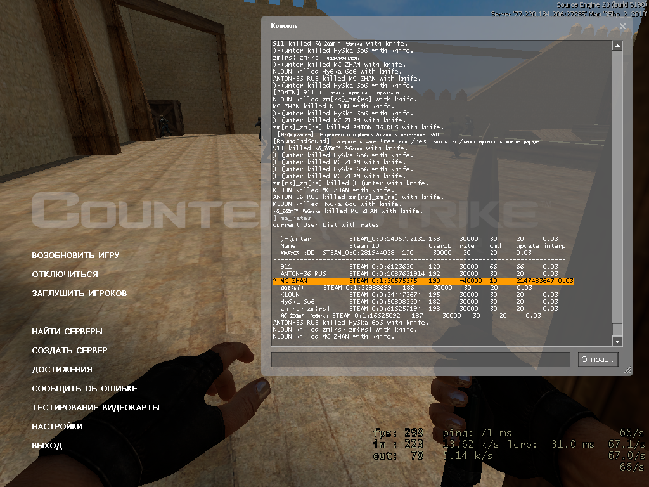Open ДОСТИЖЕНИЯ menu item

62,370
